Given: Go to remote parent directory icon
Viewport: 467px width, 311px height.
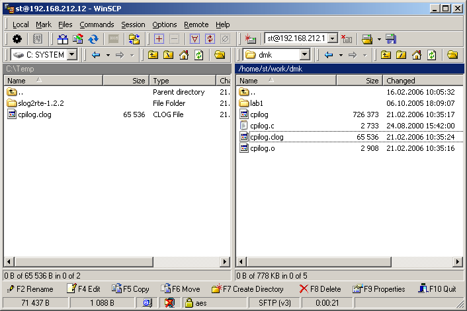Looking at the screenshot, I should pos(386,55).
